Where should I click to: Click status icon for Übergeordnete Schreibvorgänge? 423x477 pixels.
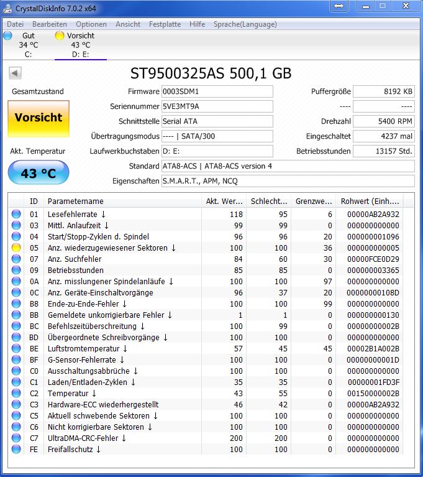click(16, 337)
